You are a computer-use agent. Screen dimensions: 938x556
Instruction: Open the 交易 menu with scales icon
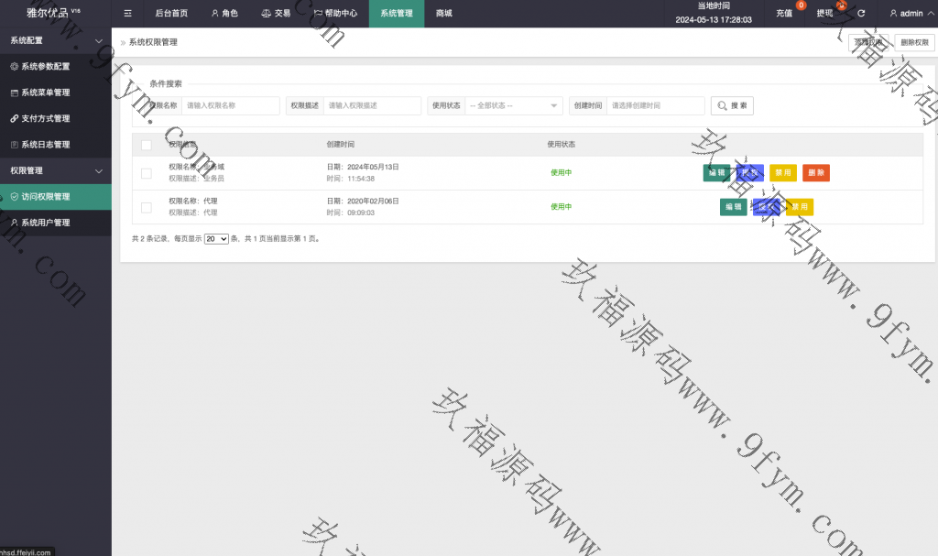point(276,14)
